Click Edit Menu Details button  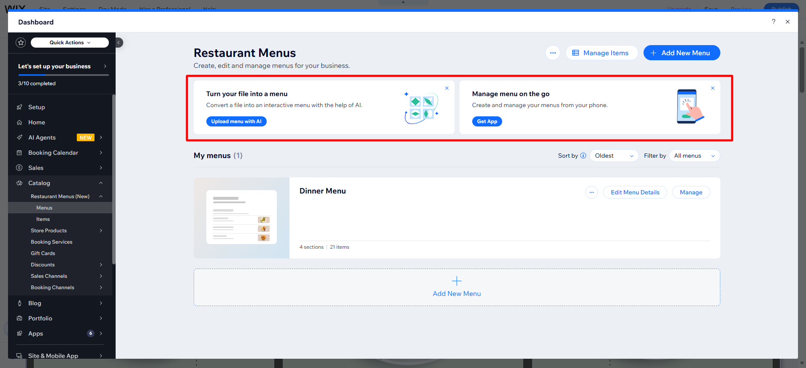tap(635, 192)
